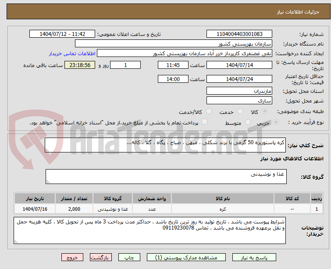Click the چاپ print button
This screenshot has width=331, height=269.
[x=129, y=258]
